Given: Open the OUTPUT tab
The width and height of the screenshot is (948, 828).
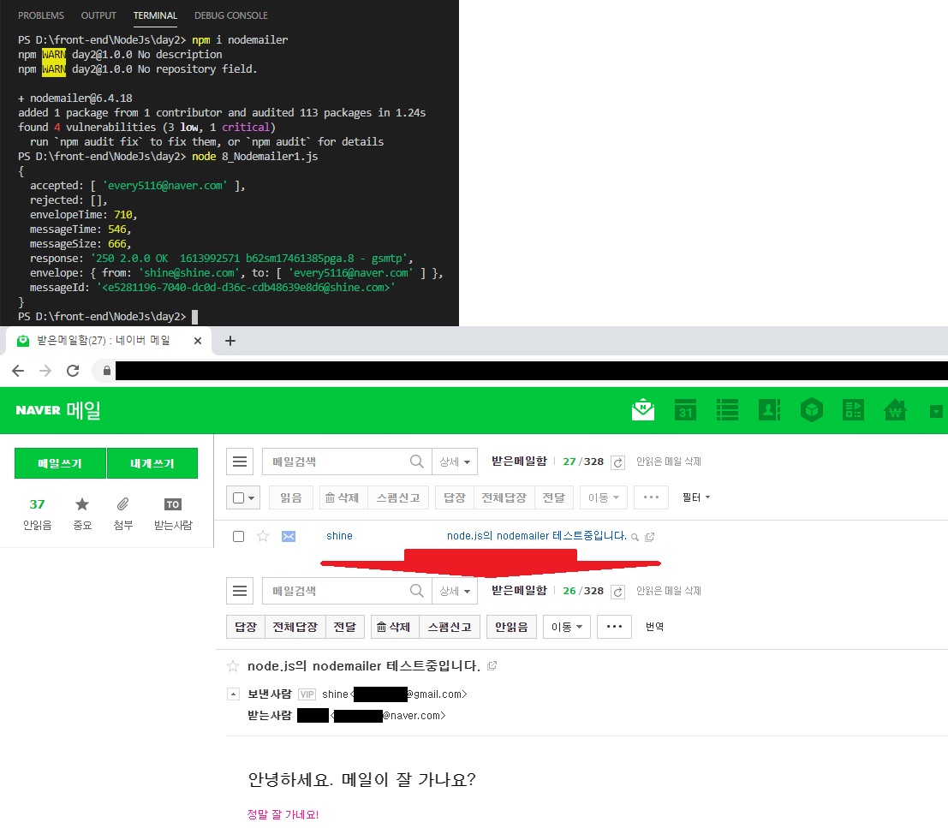Looking at the screenshot, I should point(98,15).
